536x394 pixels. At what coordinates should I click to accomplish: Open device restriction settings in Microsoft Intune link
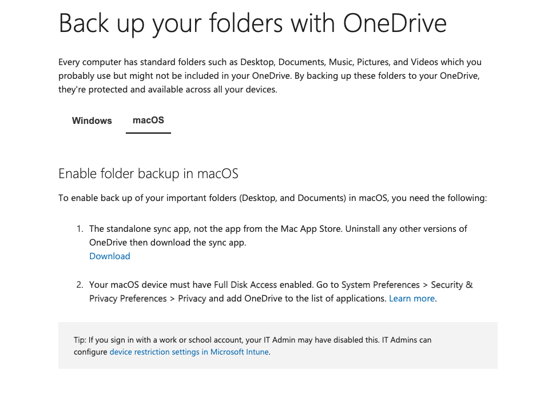coord(189,352)
